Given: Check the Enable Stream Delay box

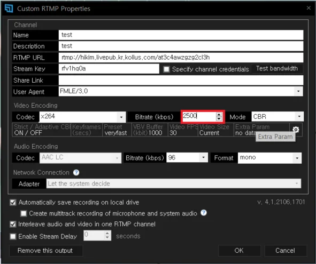Looking at the screenshot, I should tap(13, 236).
